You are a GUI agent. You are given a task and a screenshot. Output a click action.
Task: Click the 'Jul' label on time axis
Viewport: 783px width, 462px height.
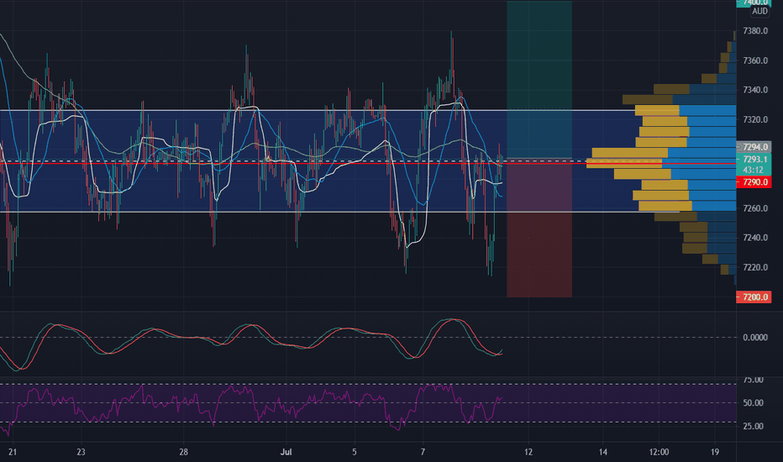click(x=286, y=452)
